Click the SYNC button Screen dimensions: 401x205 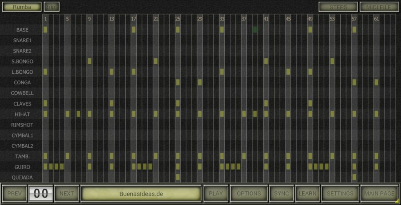click(281, 194)
